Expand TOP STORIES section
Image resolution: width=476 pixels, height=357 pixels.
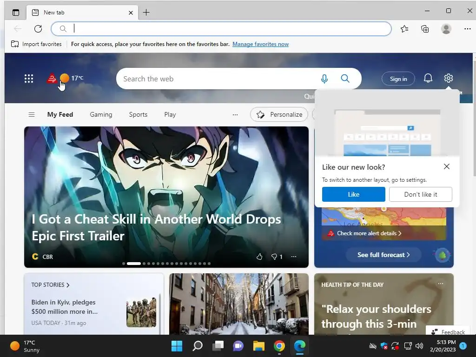coord(50,285)
